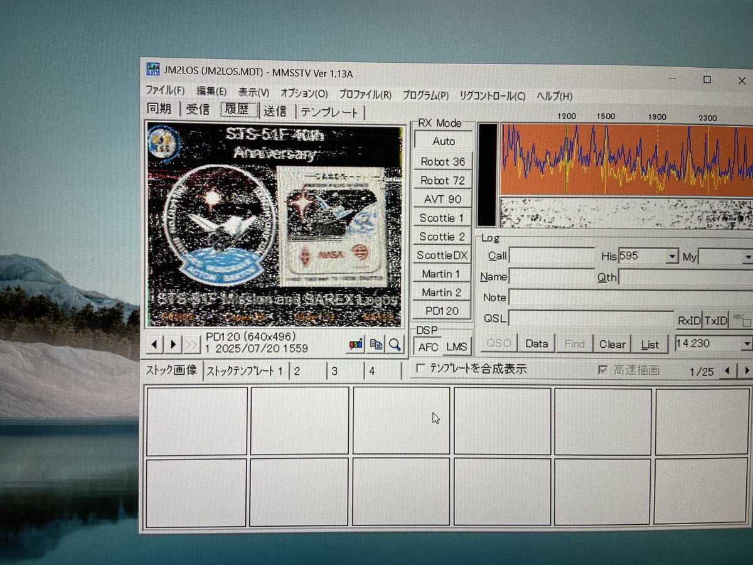Click the QSL input field
This screenshot has width=753, height=565.
coord(591,318)
